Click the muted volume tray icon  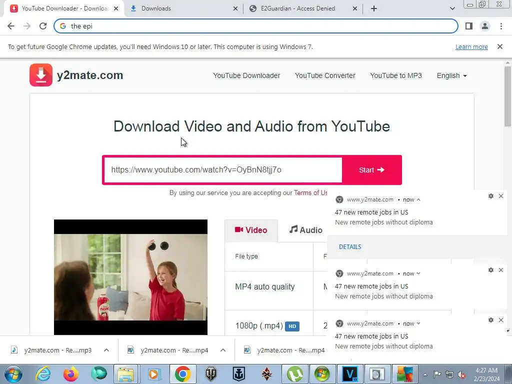click(x=461, y=374)
